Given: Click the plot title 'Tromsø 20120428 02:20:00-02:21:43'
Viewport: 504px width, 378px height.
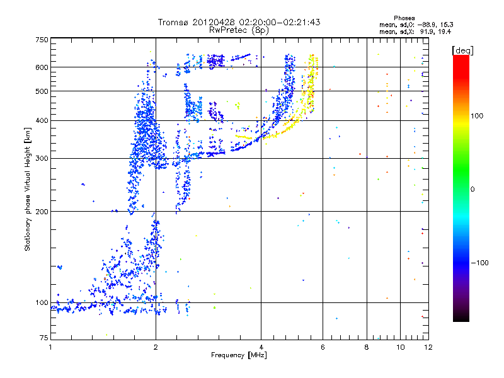Looking at the screenshot, I should click(239, 22).
